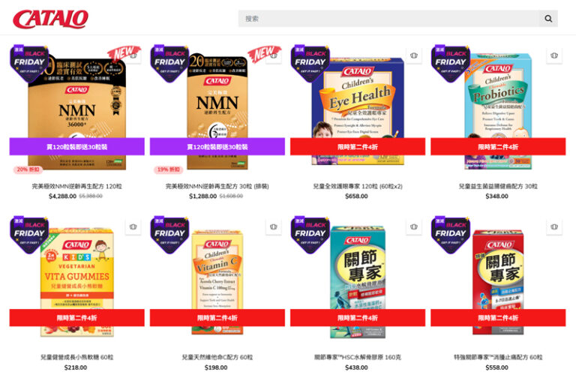The width and height of the screenshot is (576, 384).
Task: Click the CATALO logo
Action: (51, 19)
